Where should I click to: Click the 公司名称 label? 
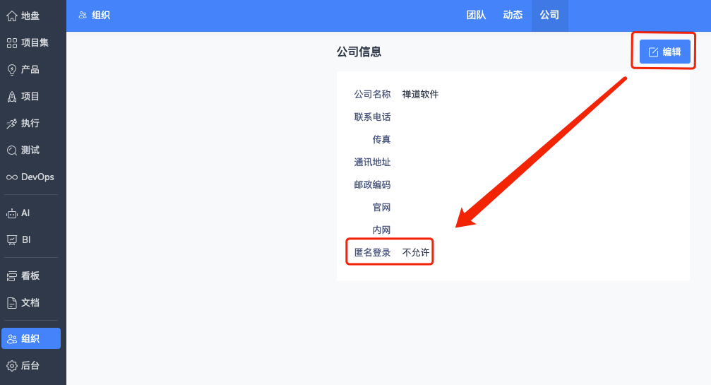click(372, 95)
